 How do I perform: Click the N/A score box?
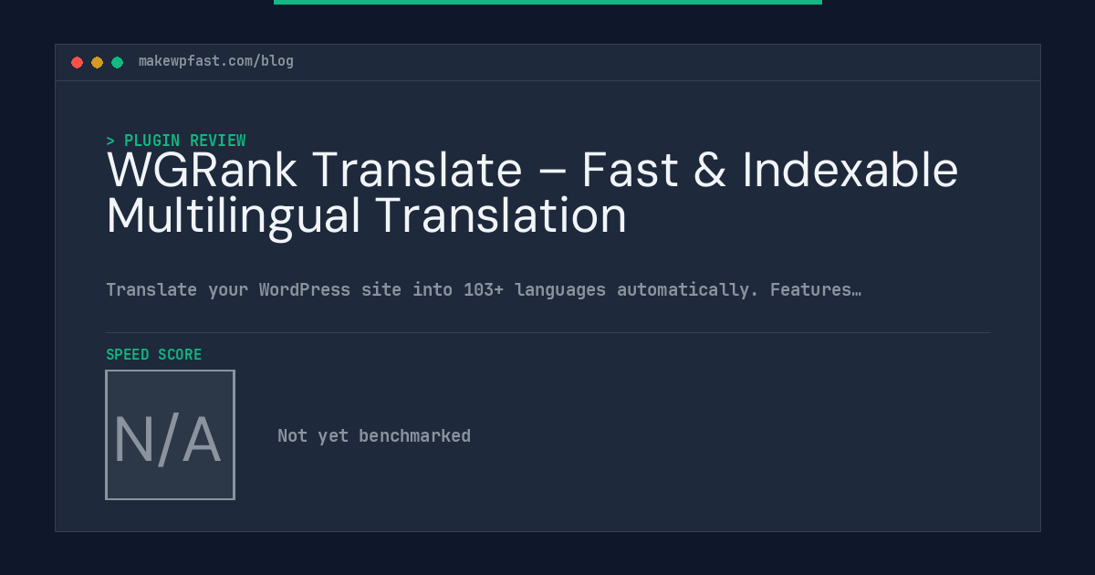[171, 434]
